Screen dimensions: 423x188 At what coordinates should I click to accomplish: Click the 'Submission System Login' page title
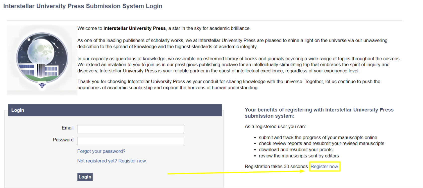pyautogui.click(x=83, y=6)
